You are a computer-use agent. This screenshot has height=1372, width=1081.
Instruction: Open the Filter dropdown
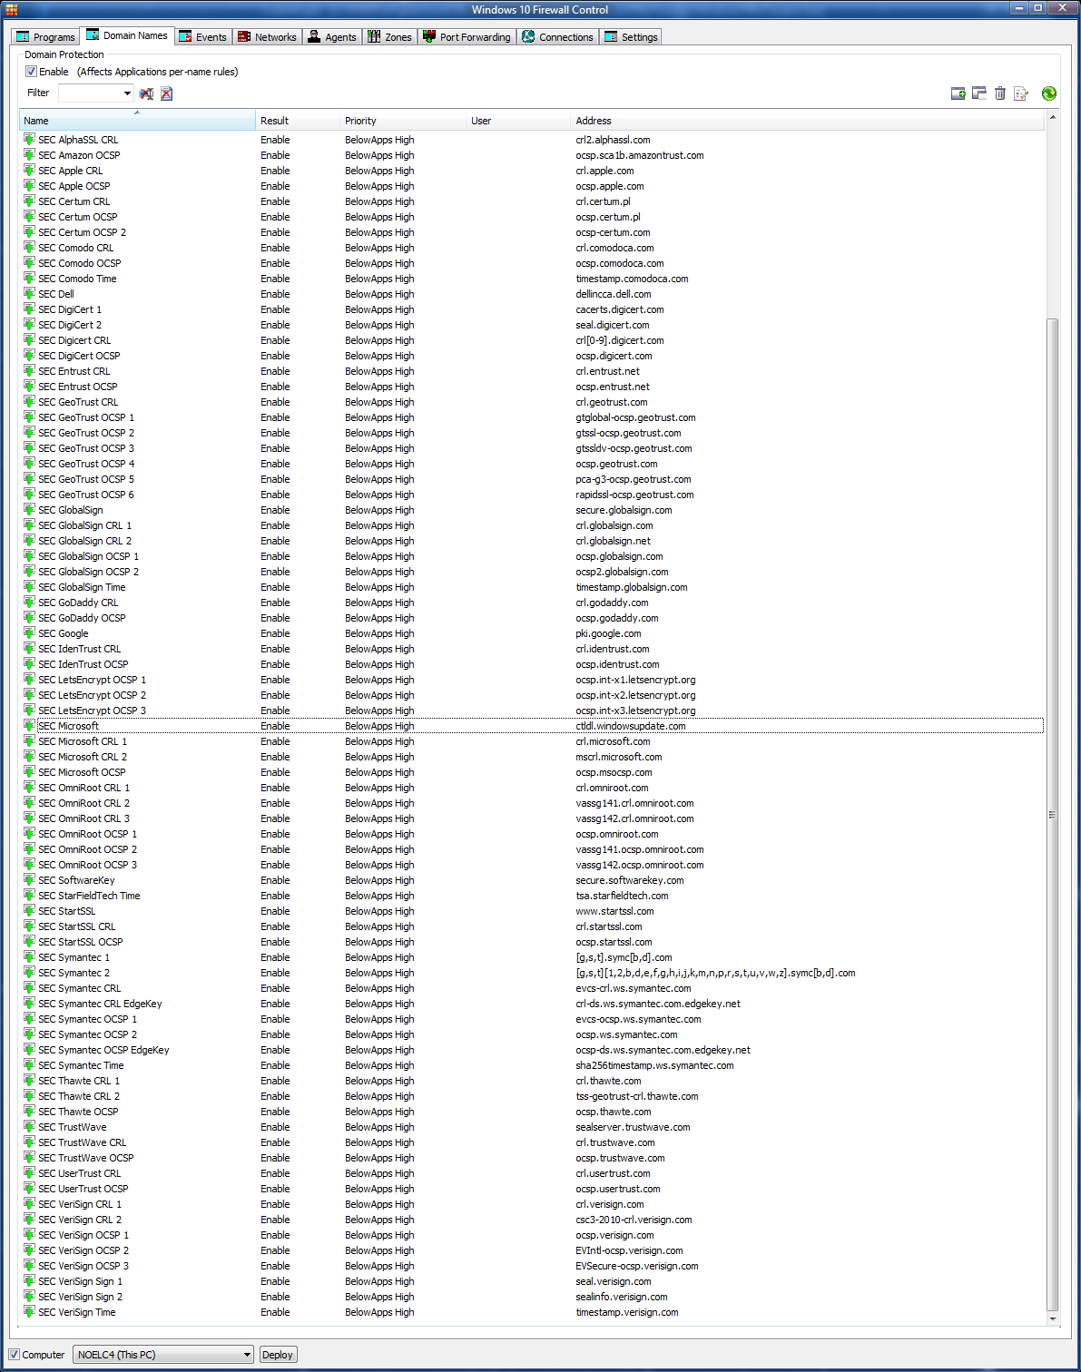126,93
